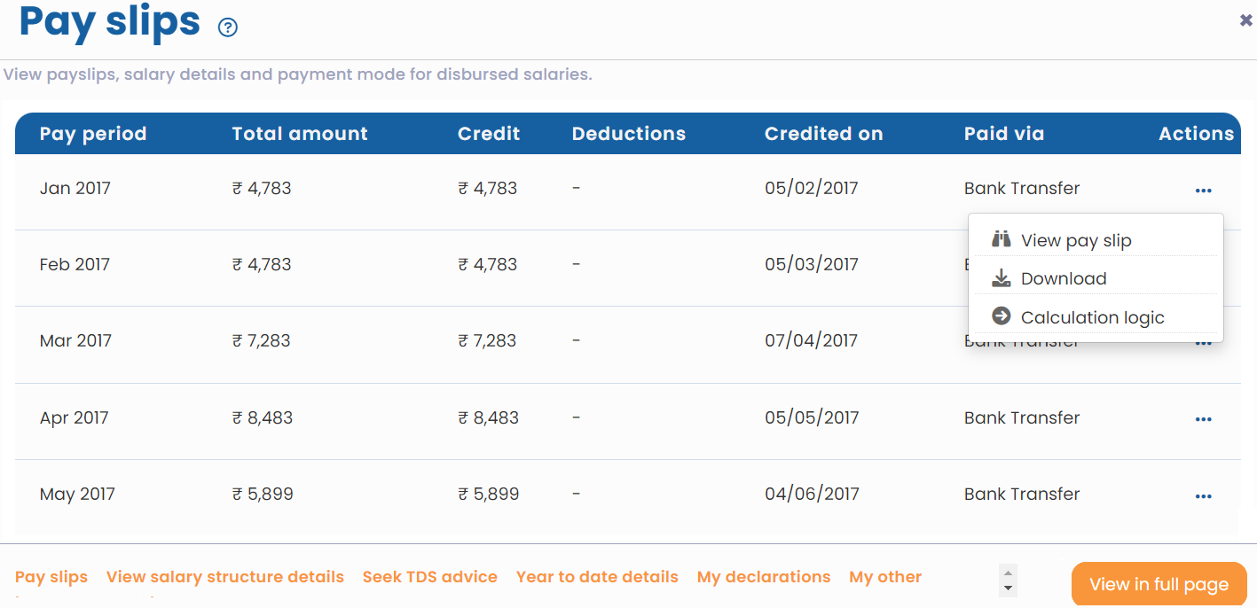Image resolution: width=1257 pixels, height=608 pixels.
Task: Open the actions menu for May 2017
Action: click(x=1203, y=495)
